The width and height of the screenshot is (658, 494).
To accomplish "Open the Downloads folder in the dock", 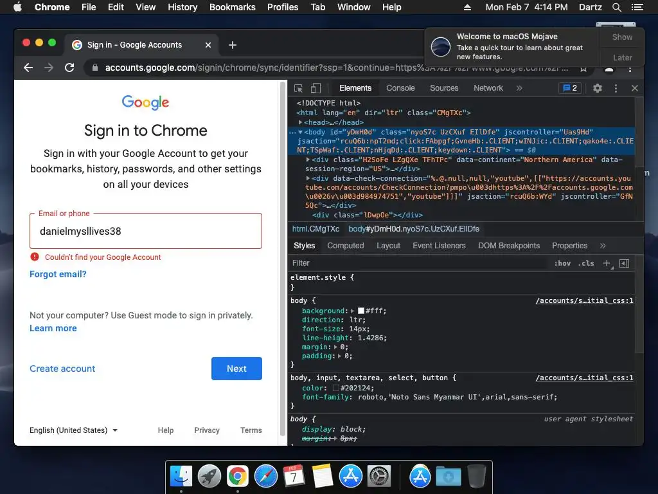I will (448, 477).
